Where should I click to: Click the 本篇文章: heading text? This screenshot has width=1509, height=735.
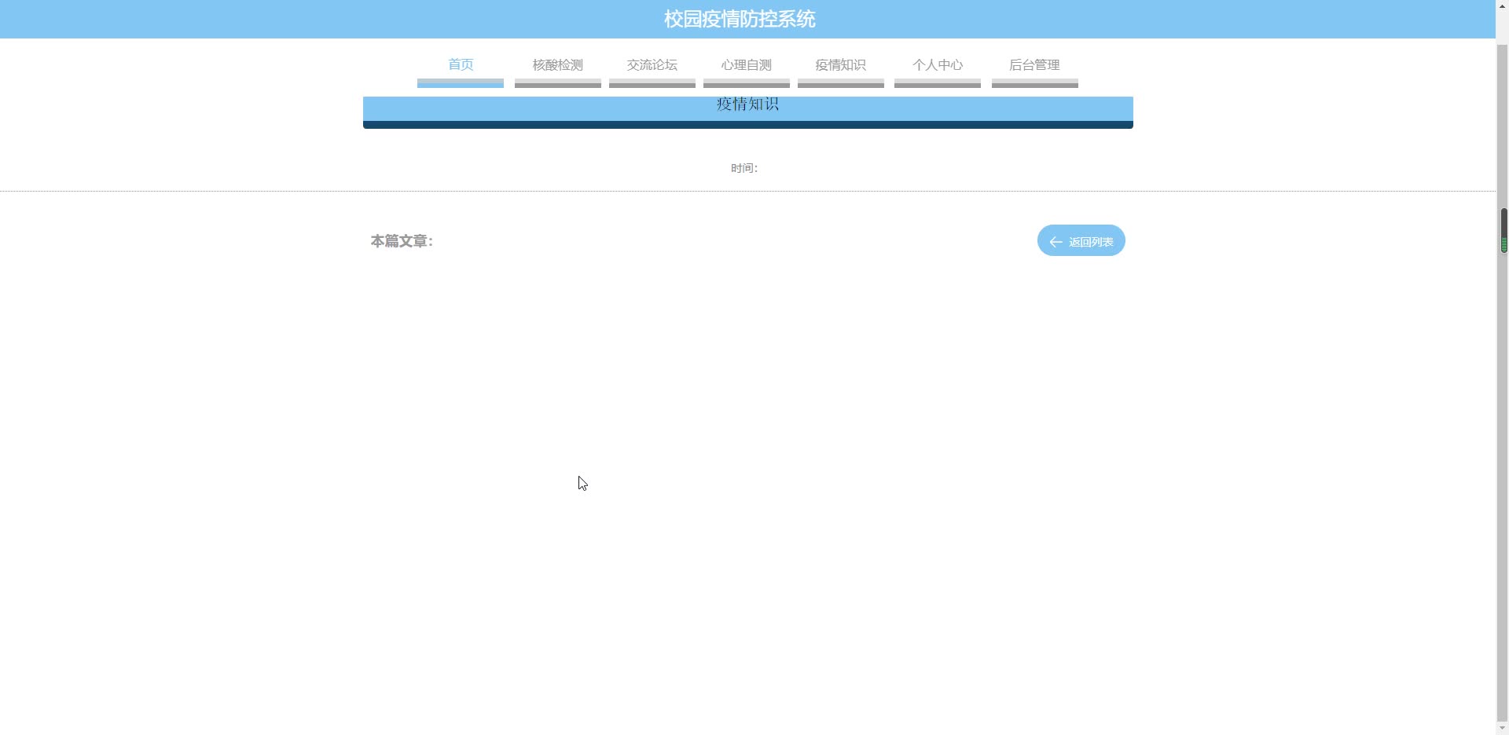402,241
